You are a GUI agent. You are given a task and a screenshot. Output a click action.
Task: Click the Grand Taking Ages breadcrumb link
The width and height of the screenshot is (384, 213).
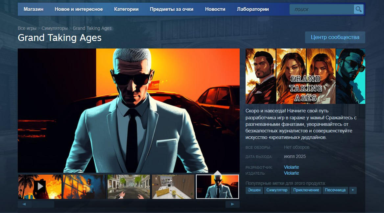point(92,28)
